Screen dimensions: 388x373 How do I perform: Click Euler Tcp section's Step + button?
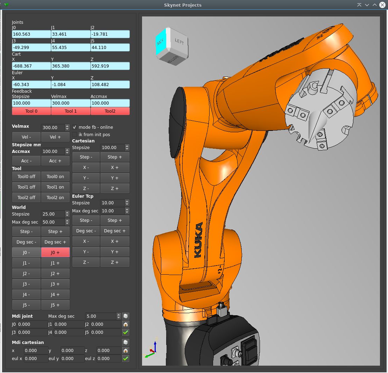(114, 220)
